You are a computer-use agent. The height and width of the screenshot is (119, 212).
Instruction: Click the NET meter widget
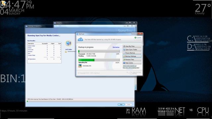pyautogui.click(x=171, y=112)
